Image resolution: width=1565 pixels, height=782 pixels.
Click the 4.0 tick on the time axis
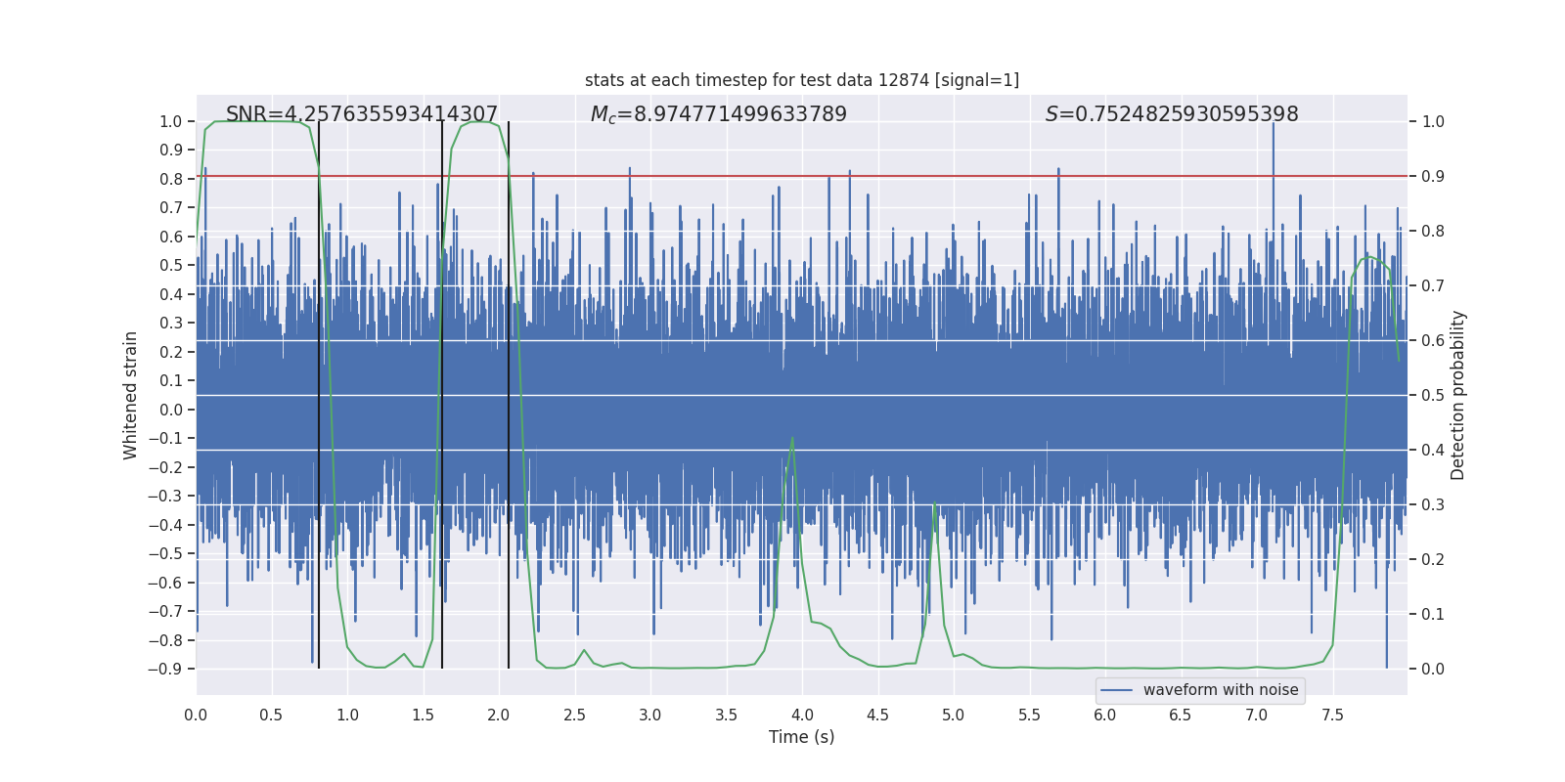pyautogui.click(x=802, y=715)
